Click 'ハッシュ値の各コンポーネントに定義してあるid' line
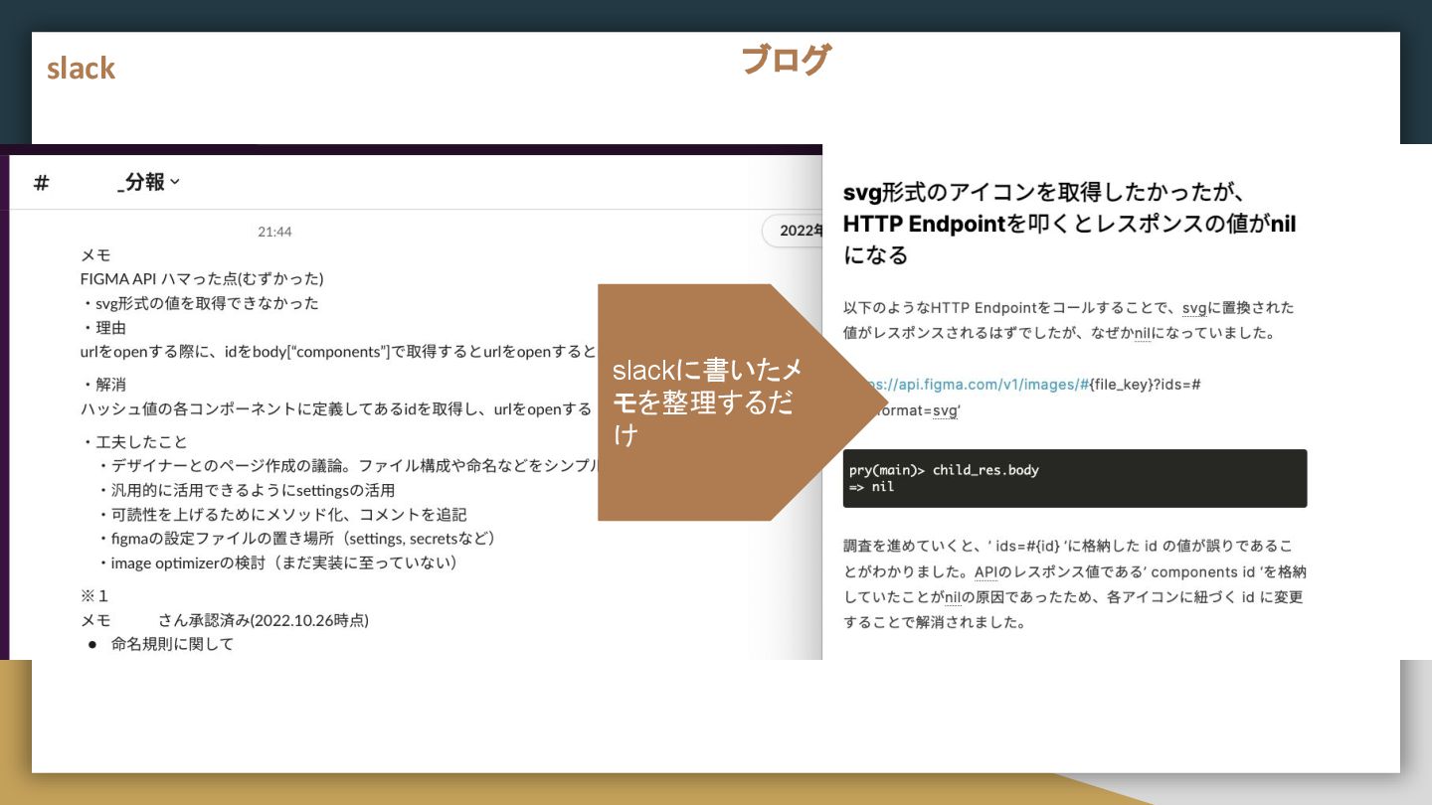The height and width of the screenshot is (805, 1432). (336, 408)
